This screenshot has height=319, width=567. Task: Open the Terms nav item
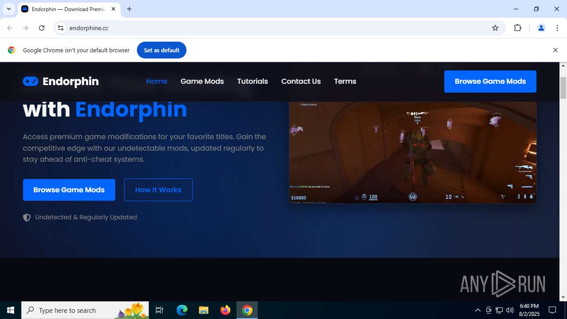click(345, 81)
